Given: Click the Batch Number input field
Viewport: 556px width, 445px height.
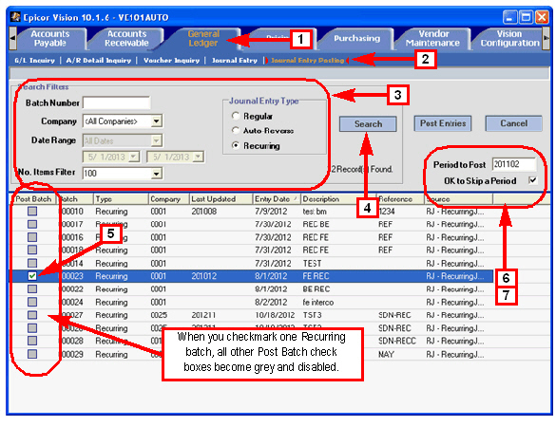Looking at the screenshot, I should [116, 103].
